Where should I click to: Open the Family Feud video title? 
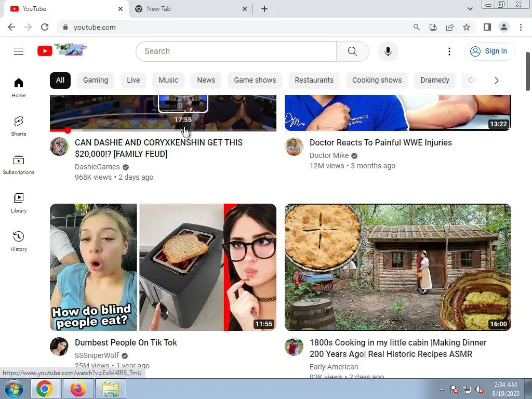point(158,148)
